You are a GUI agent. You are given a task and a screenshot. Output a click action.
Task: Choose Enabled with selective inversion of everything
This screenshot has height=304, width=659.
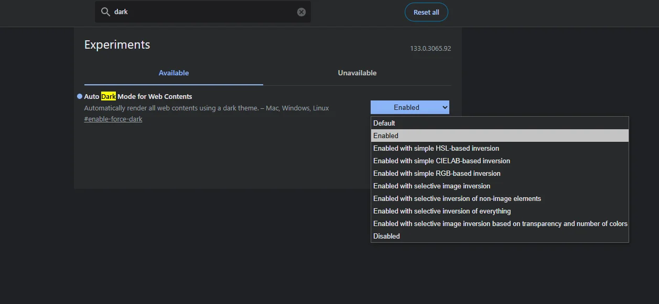click(x=441, y=211)
